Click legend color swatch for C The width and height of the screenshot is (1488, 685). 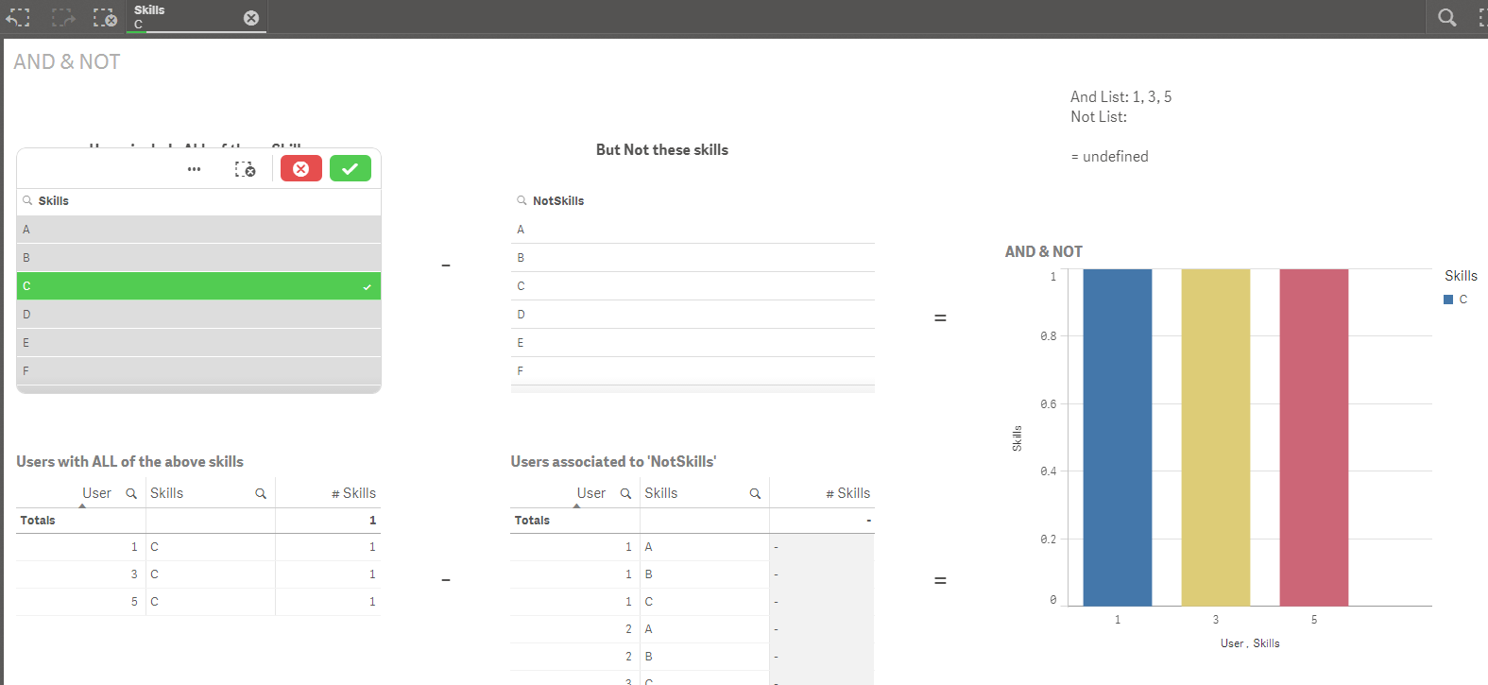pos(1448,300)
